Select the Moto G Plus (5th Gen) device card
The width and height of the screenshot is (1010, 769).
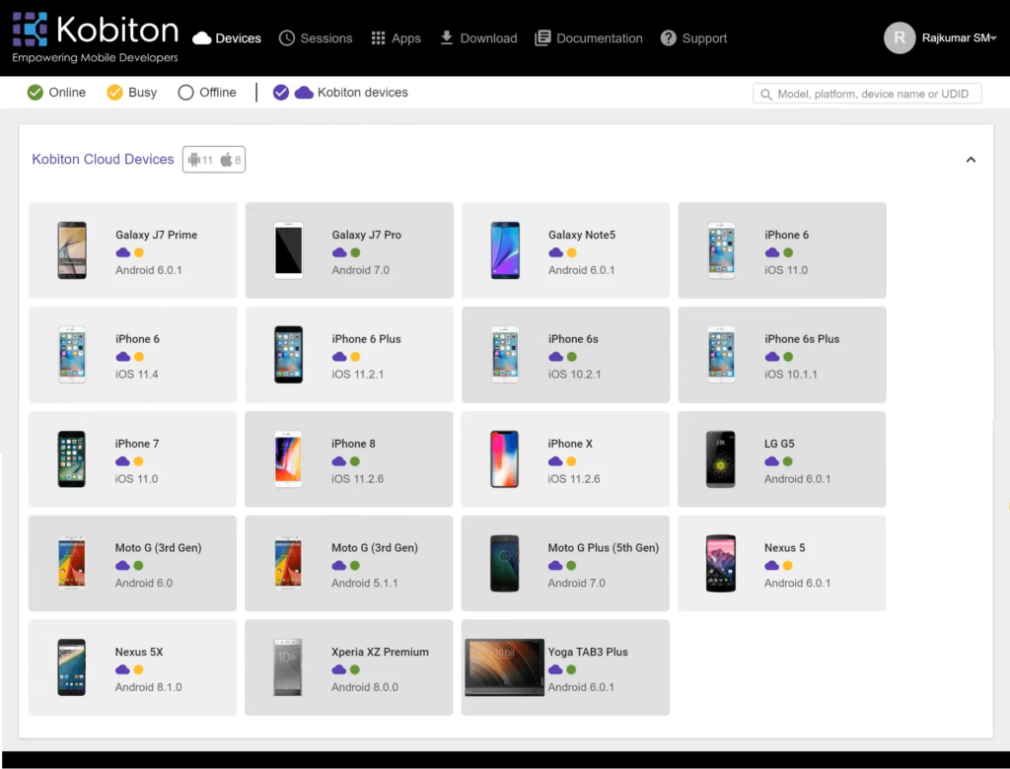(x=565, y=563)
